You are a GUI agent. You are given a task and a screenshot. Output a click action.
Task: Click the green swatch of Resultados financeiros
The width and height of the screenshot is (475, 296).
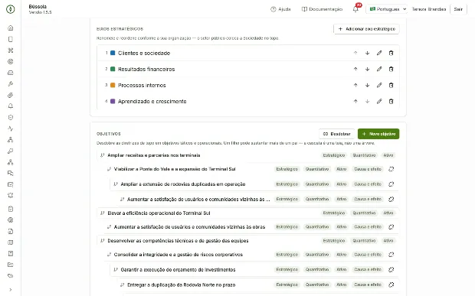pyautogui.click(x=113, y=69)
